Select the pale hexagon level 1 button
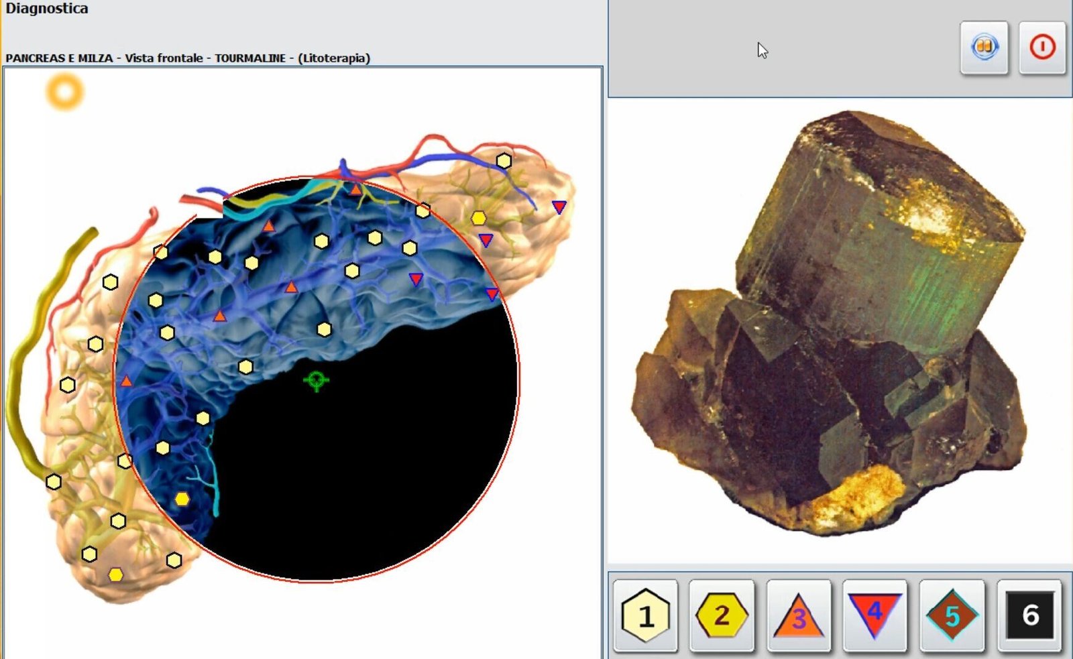Image resolution: width=1073 pixels, height=659 pixels. [x=645, y=615]
